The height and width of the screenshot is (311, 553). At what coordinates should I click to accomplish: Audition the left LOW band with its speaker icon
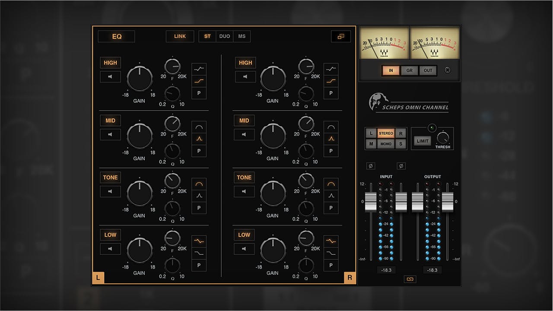pos(111,249)
